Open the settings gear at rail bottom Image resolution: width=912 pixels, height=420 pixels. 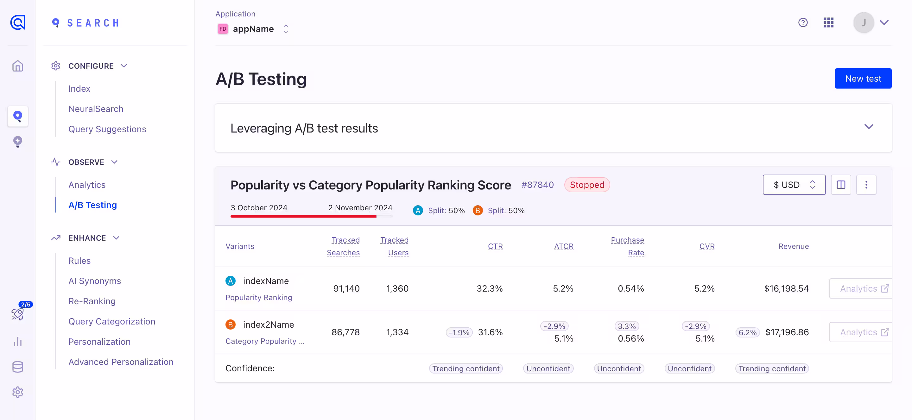tap(17, 392)
